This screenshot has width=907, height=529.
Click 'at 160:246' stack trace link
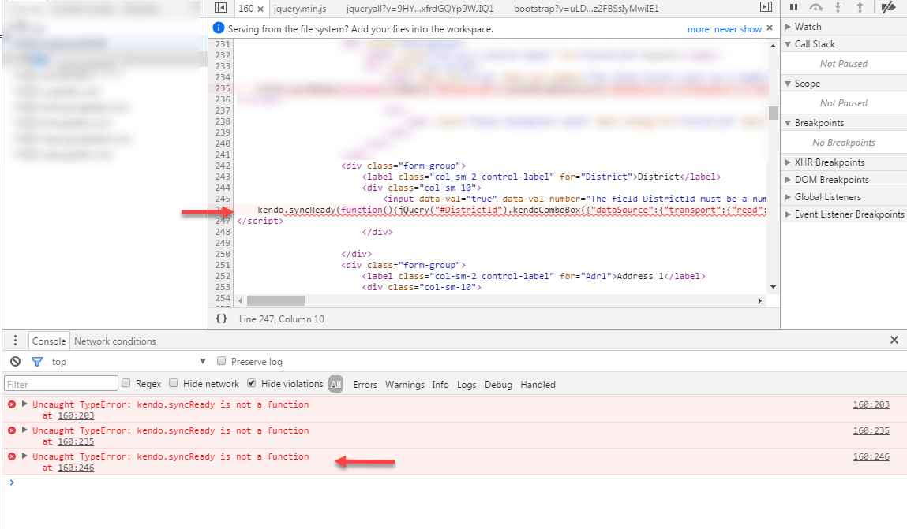tap(76, 468)
